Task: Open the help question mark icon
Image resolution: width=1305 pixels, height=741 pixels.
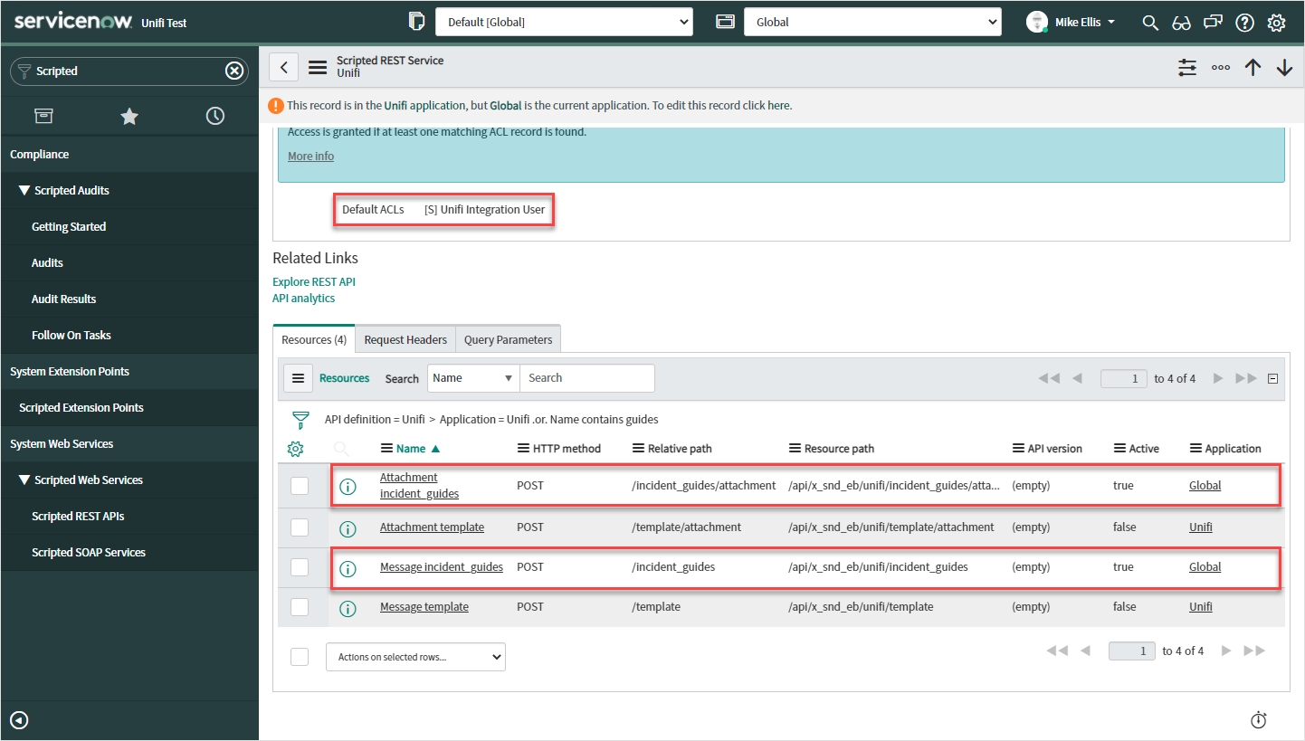Action: (1244, 23)
